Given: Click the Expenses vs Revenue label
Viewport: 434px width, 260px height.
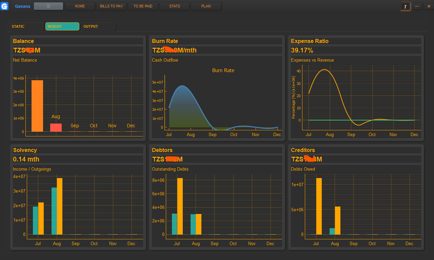Looking at the screenshot, I should 312,60.
